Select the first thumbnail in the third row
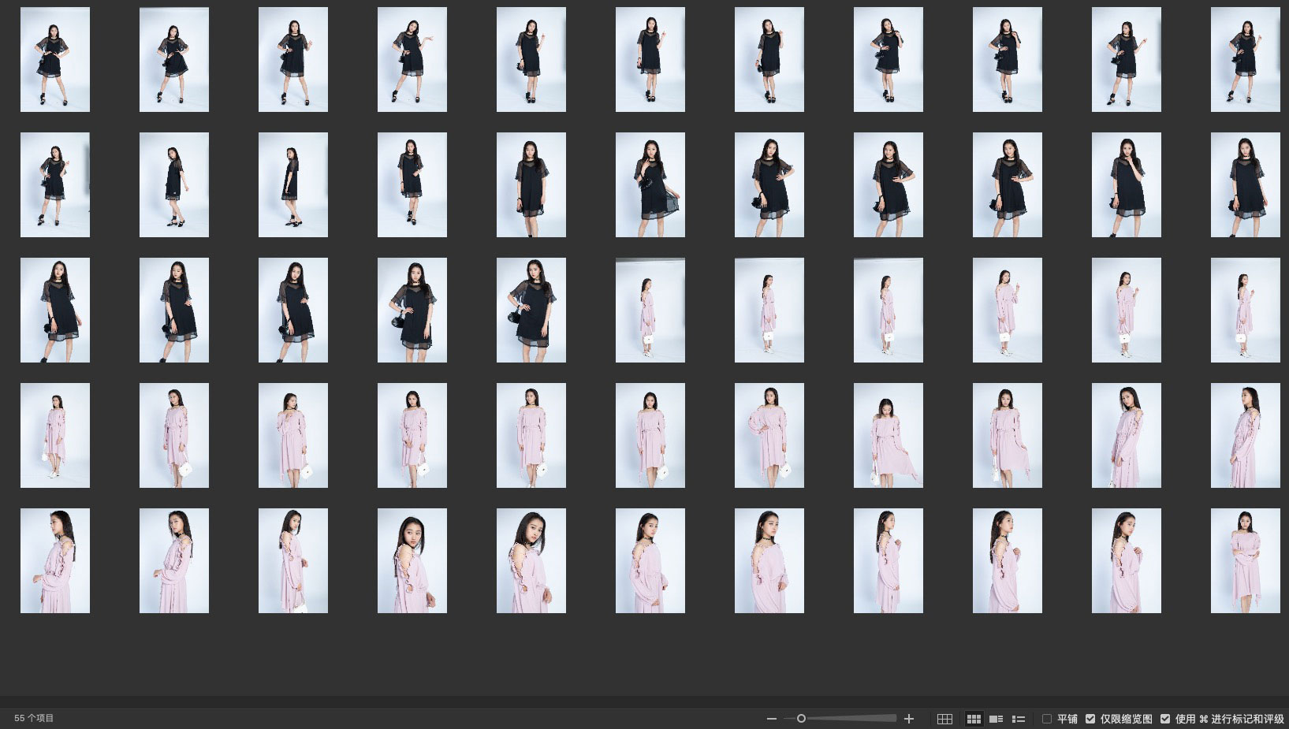The width and height of the screenshot is (1289, 729). coord(55,310)
